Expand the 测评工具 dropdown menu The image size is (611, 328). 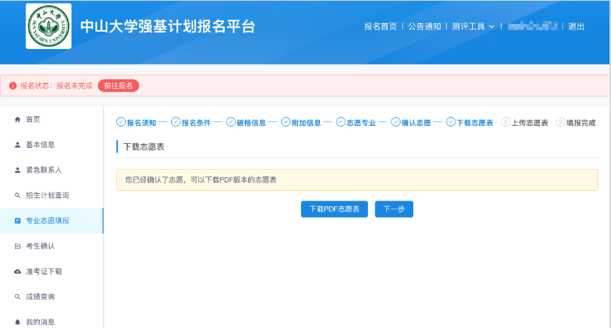pos(473,26)
